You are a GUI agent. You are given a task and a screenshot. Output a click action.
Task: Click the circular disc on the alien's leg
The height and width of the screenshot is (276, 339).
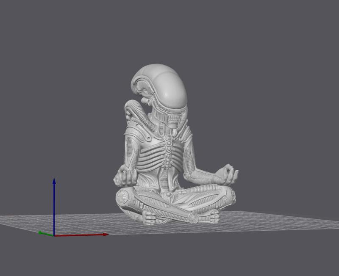(123, 196)
